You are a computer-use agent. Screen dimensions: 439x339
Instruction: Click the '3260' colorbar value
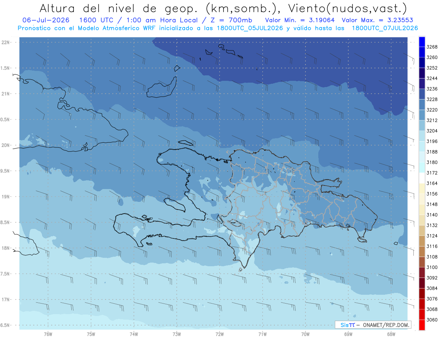click(x=432, y=57)
